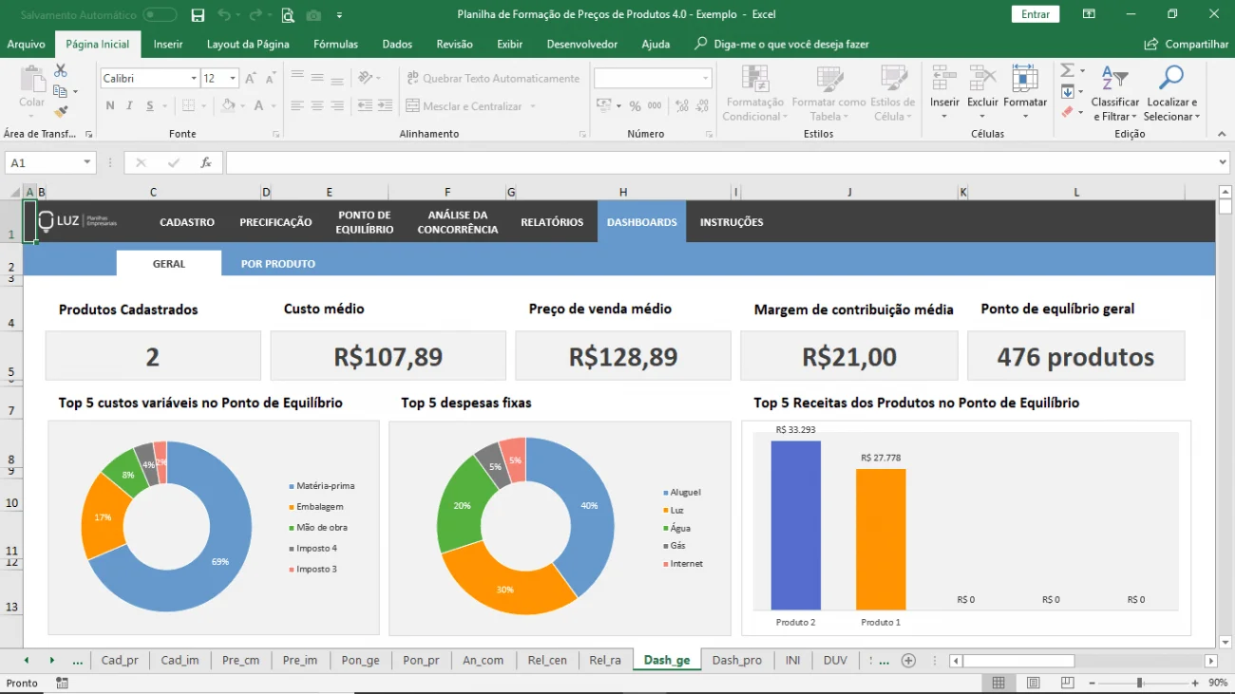Expand the formula bar chevron
The image size is (1235, 694).
click(x=1223, y=163)
